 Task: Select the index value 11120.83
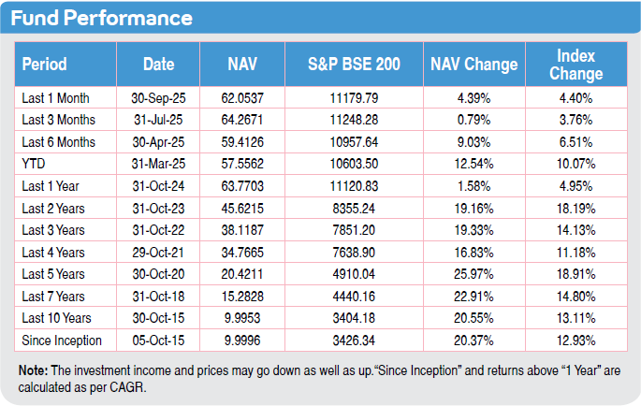pyautogui.click(x=354, y=186)
